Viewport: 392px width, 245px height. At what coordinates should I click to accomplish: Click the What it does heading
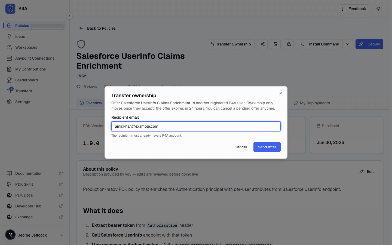pyautogui.click(x=103, y=211)
